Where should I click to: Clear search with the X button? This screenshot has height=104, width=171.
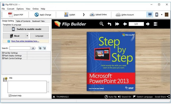(33, 48)
